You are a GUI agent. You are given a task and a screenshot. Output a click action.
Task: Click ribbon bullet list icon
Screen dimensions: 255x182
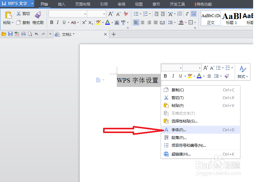(136, 14)
